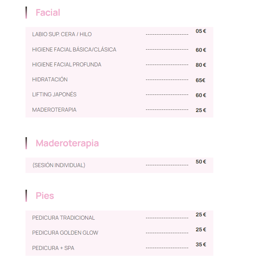Screen dimensions: 261x270
Task: Select LABIO SUP. CERA / HILO service
Action: (x=62, y=34)
